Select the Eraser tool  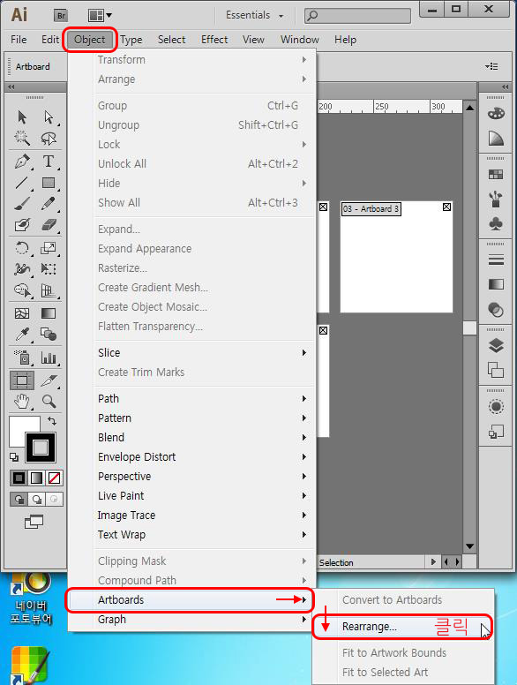(x=49, y=224)
